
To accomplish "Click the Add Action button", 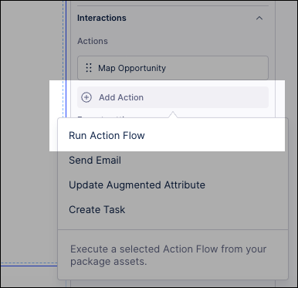I will [x=173, y=97].
